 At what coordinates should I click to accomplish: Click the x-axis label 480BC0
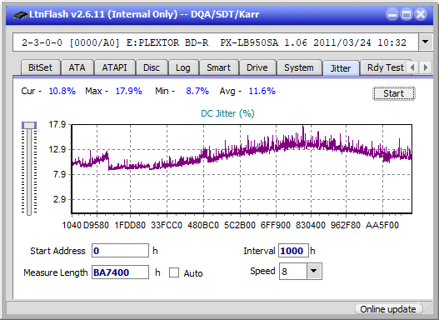pos(203,225)
